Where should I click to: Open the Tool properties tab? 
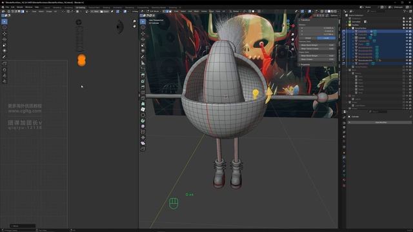click(344, 117)
